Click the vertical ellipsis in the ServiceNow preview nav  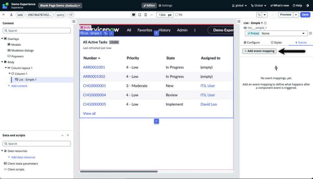[x=195, y=30]
